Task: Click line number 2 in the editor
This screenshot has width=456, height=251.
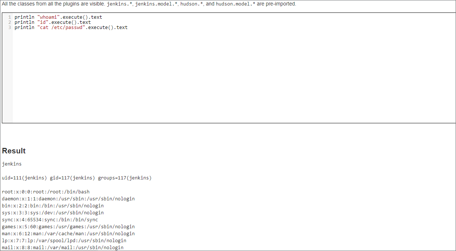Action: click(9, 22)
